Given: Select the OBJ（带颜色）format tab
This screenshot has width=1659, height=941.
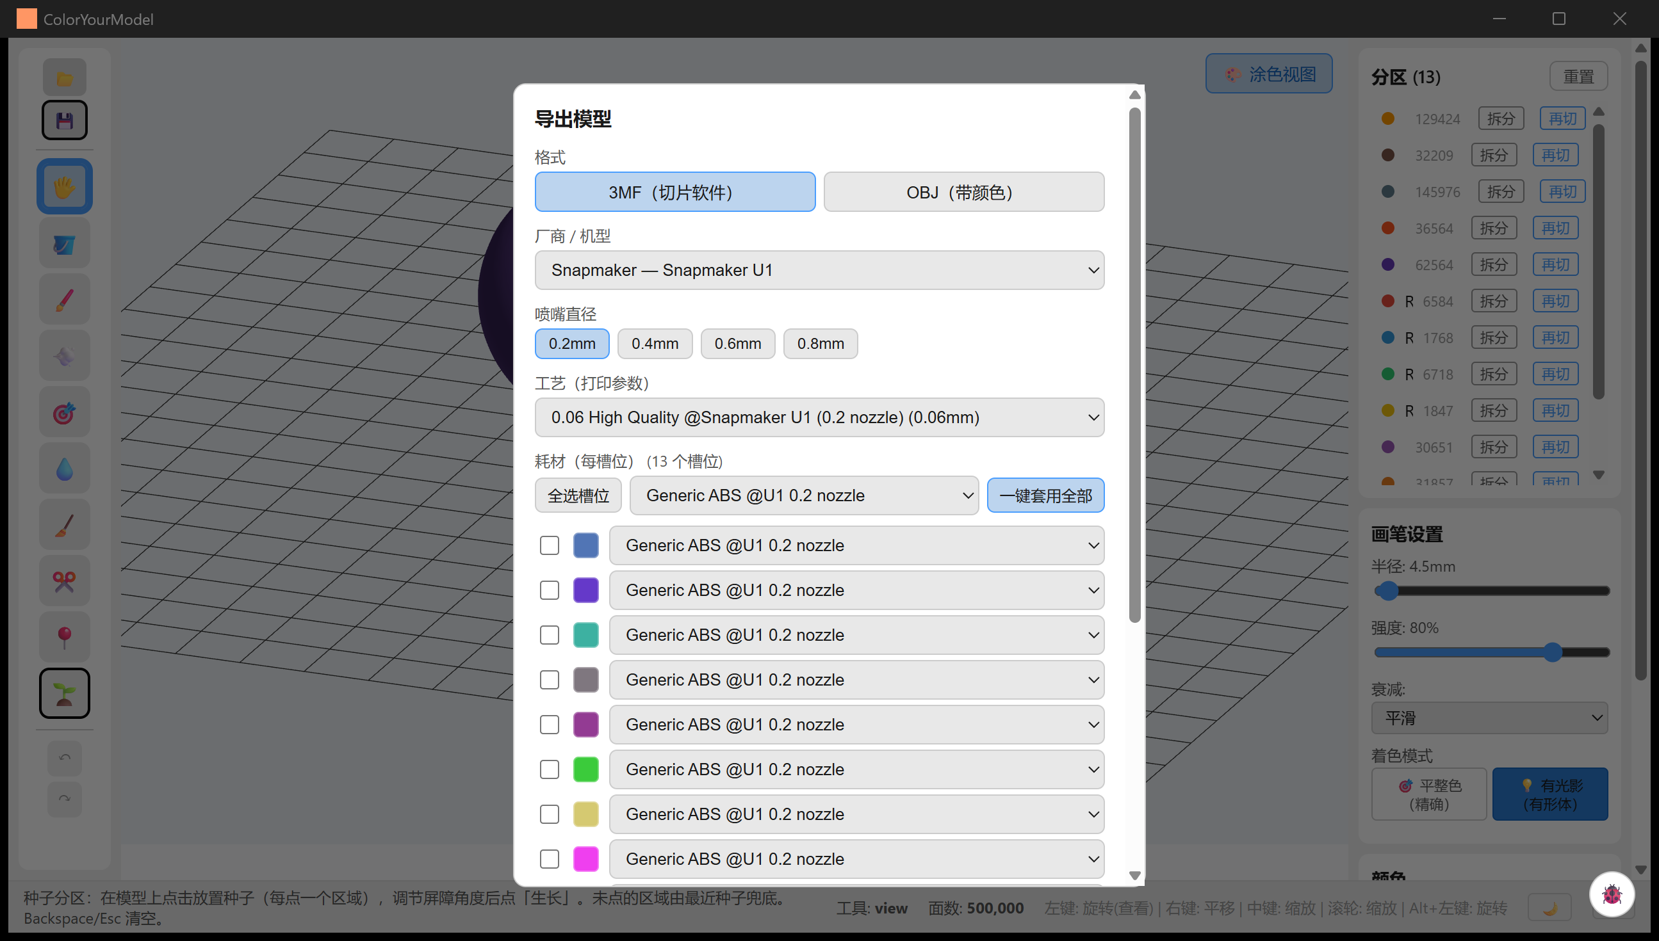Looking at the screenshot, I should (x=964, y=192).
